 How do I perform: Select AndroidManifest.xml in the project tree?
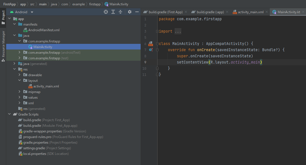coord(44,30)
